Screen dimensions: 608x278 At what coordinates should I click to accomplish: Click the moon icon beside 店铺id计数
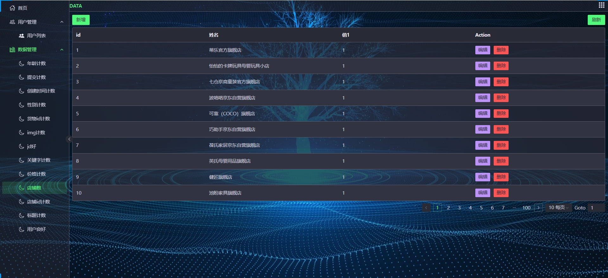[x=22, y=202]
